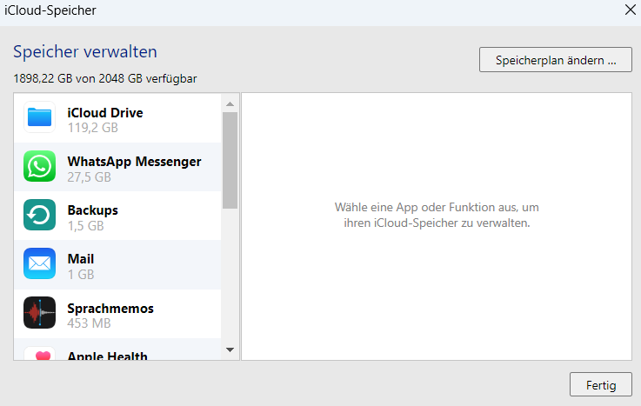Image resolution: width=641 pixels, height=406 pixels.
Task: Confirm with the Fertig button
Action: 601,385
